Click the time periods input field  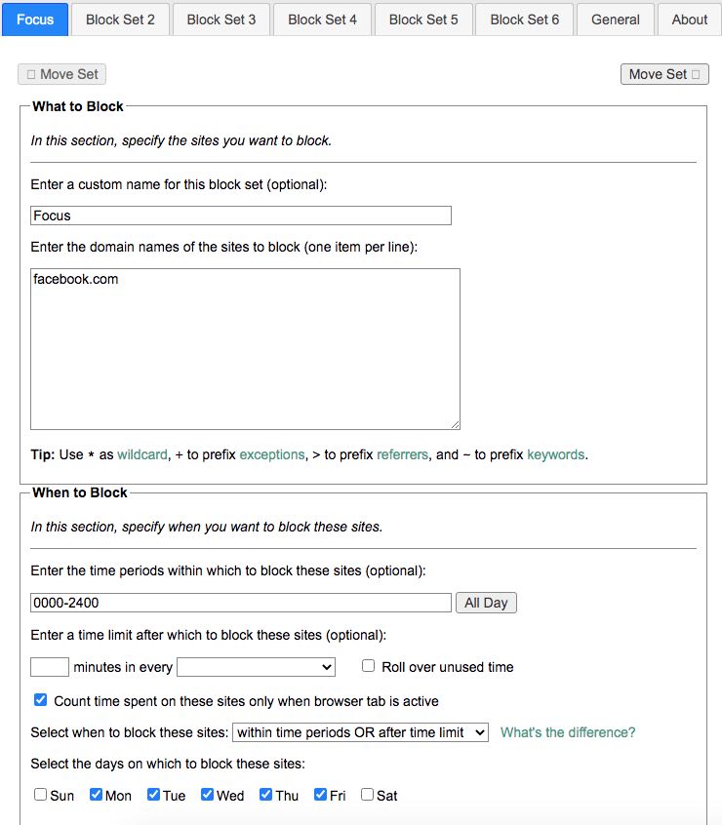[241, 603]
